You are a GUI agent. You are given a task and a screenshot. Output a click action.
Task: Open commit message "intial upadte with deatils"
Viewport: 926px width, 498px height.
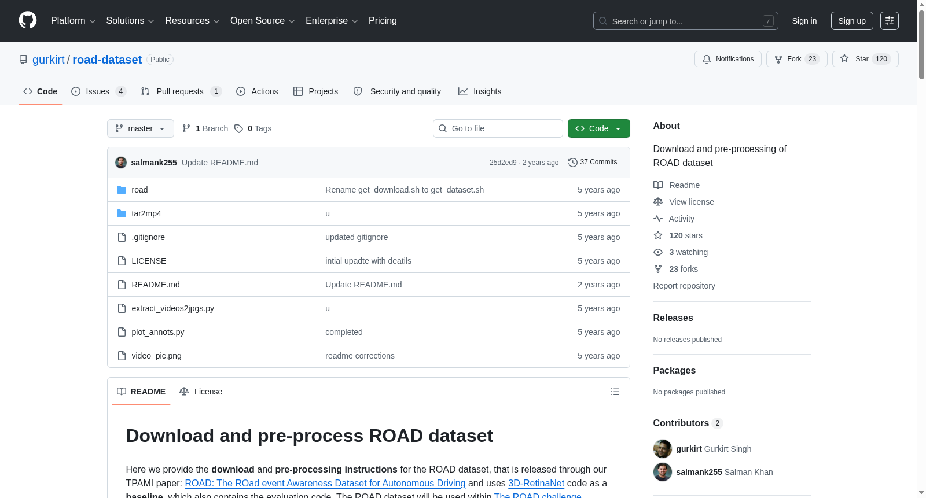pyautogui.click(x=368, y=261)
